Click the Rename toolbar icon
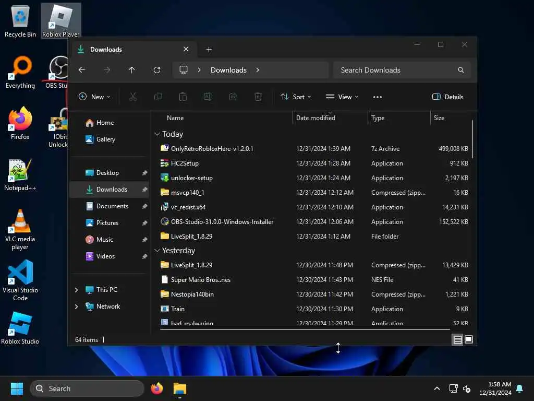Image resolution: width=534 pixels, height=401 pixels. tap(208, 97)
